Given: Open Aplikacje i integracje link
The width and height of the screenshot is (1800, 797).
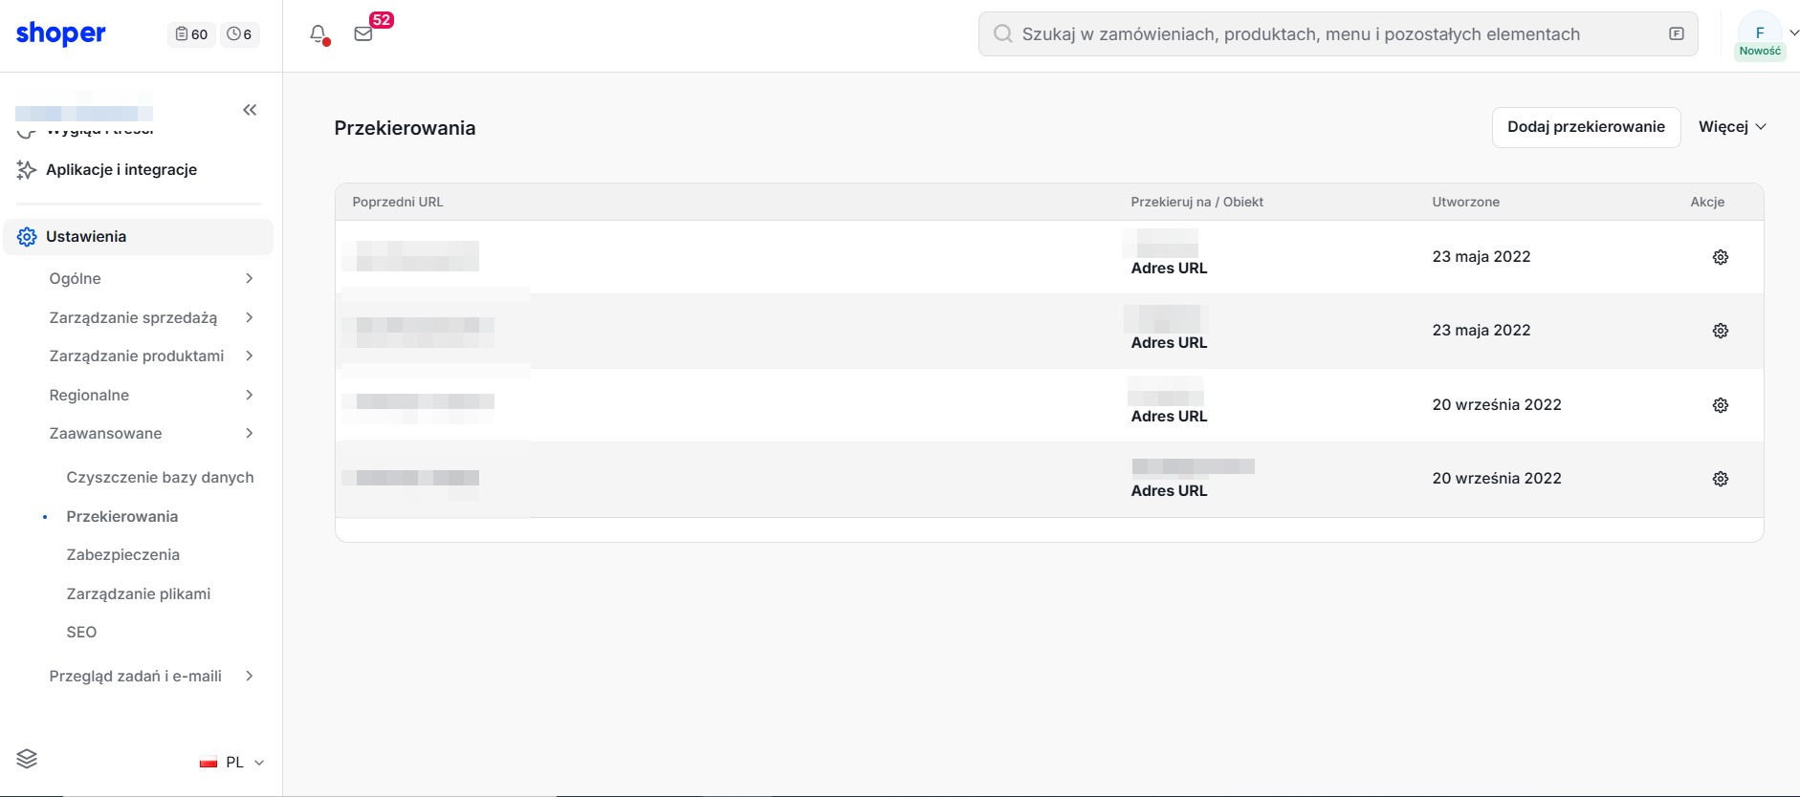Looking at the screenshot, I should [121, 169].
